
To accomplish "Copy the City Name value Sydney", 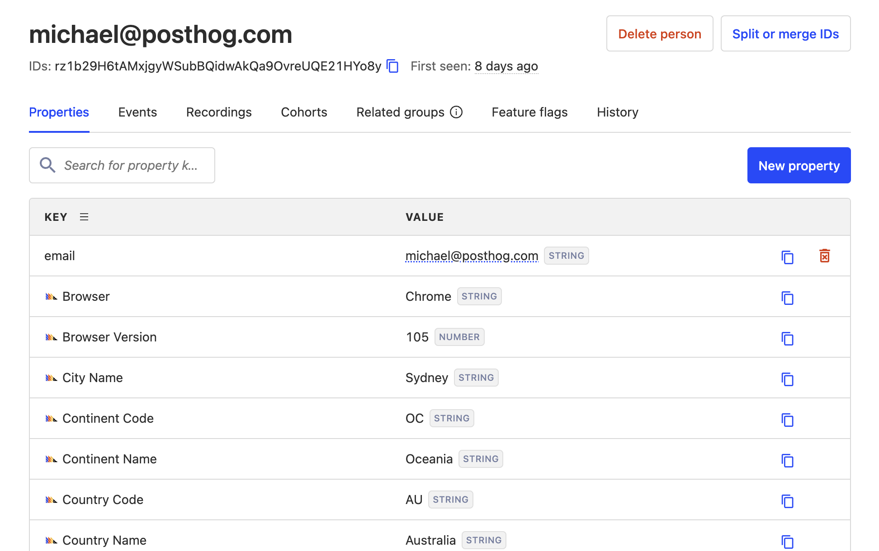I will 787,378.
